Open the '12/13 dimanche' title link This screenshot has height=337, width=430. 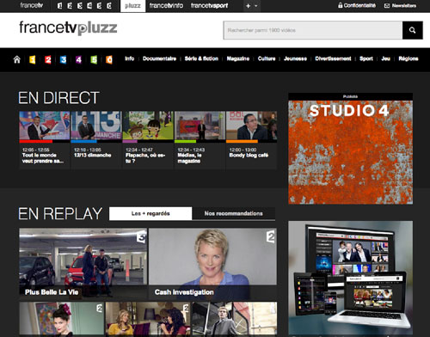coord(93,155)
